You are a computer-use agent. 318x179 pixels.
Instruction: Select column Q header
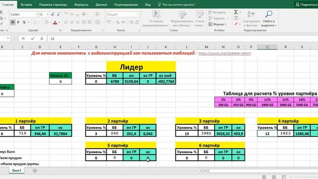tap(267, 47)
